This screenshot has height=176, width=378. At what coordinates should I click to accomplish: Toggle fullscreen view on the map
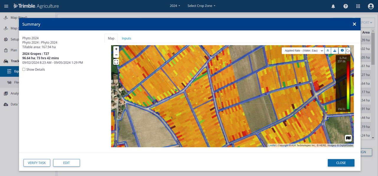116,62
